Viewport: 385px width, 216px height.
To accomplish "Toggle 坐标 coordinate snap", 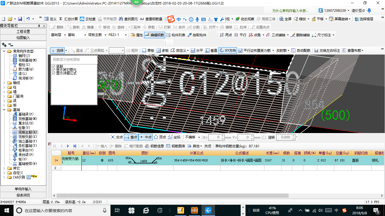I will tap(174, 137).
